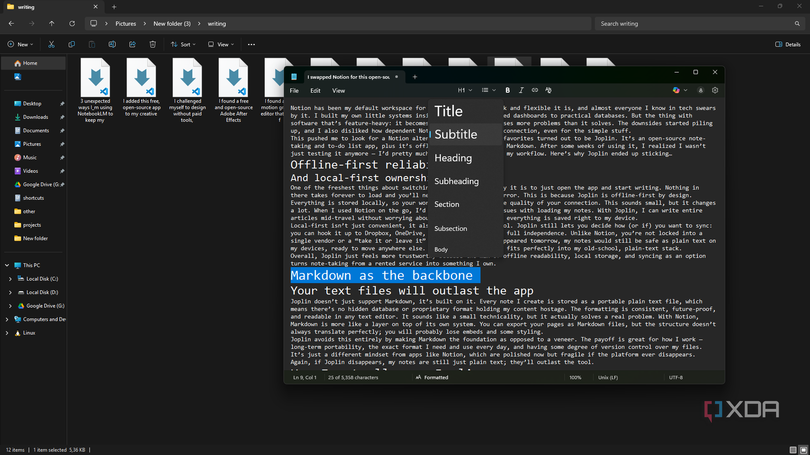
Task: Open the Edit menu in Notepad
Action: 315,90
